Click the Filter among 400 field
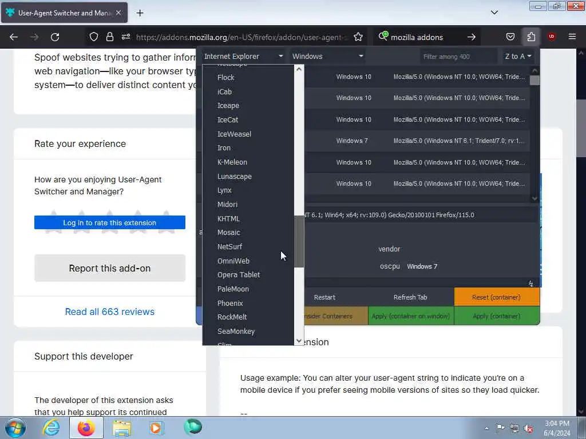This screenshot has height=439, width=586. pyautogui.click(x=458, y=57)
